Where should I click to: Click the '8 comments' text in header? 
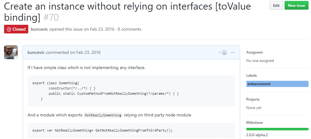(129, 29)
